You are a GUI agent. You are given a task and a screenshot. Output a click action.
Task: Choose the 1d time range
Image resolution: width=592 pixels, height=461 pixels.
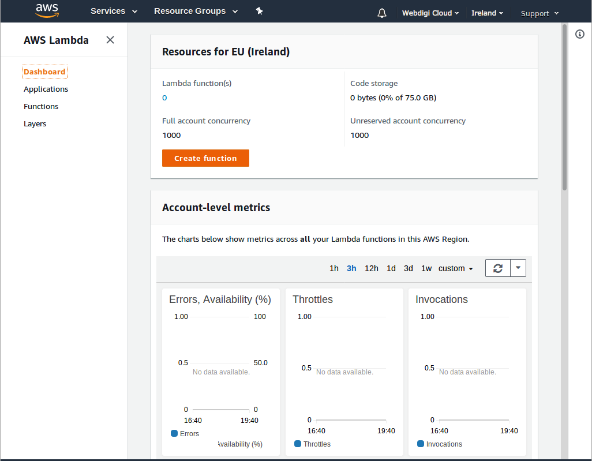tap(391, 268)
